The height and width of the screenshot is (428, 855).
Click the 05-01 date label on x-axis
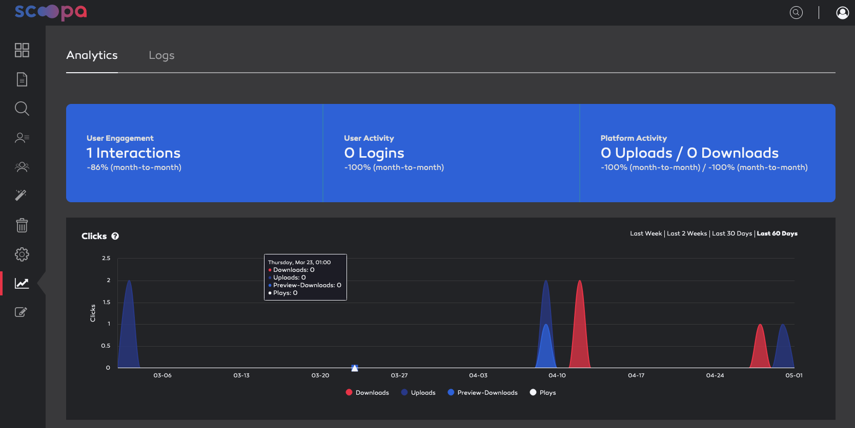pyautogui.click(x=794, y=375)
